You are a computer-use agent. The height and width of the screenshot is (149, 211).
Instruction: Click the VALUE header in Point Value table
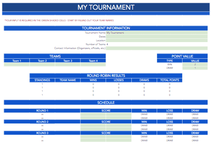coord(195,61)
